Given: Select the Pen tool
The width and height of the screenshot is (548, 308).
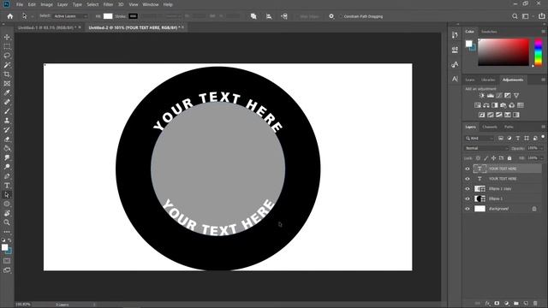Looking at the screenshot, I should [7, 176].
